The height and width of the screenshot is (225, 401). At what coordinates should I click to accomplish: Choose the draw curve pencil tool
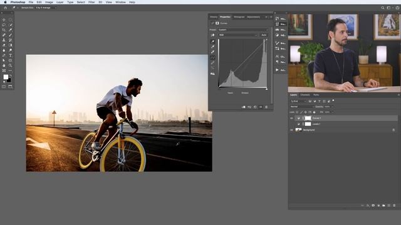(212, 62)
